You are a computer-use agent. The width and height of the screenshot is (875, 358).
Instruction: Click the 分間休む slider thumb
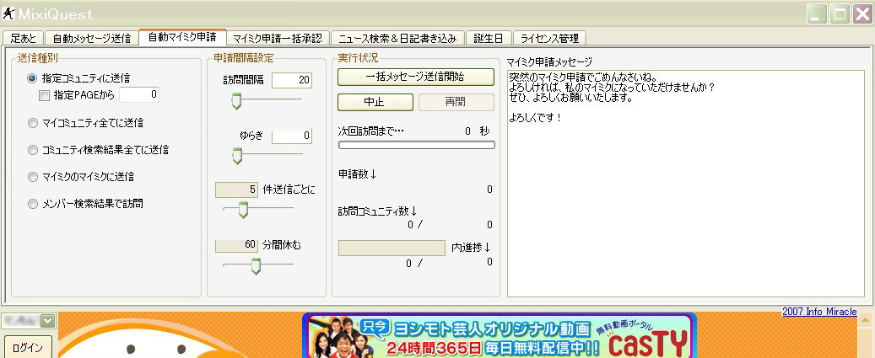coord(257,266)
